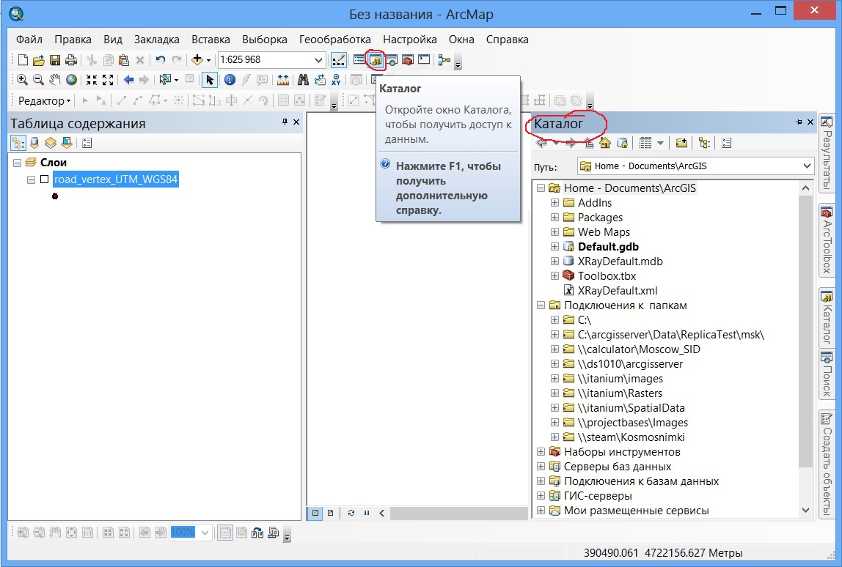Viewport: 842px width, 567px height.
Task: Click List By Drawing Order in table of contents
Action: tap(18, 143)
